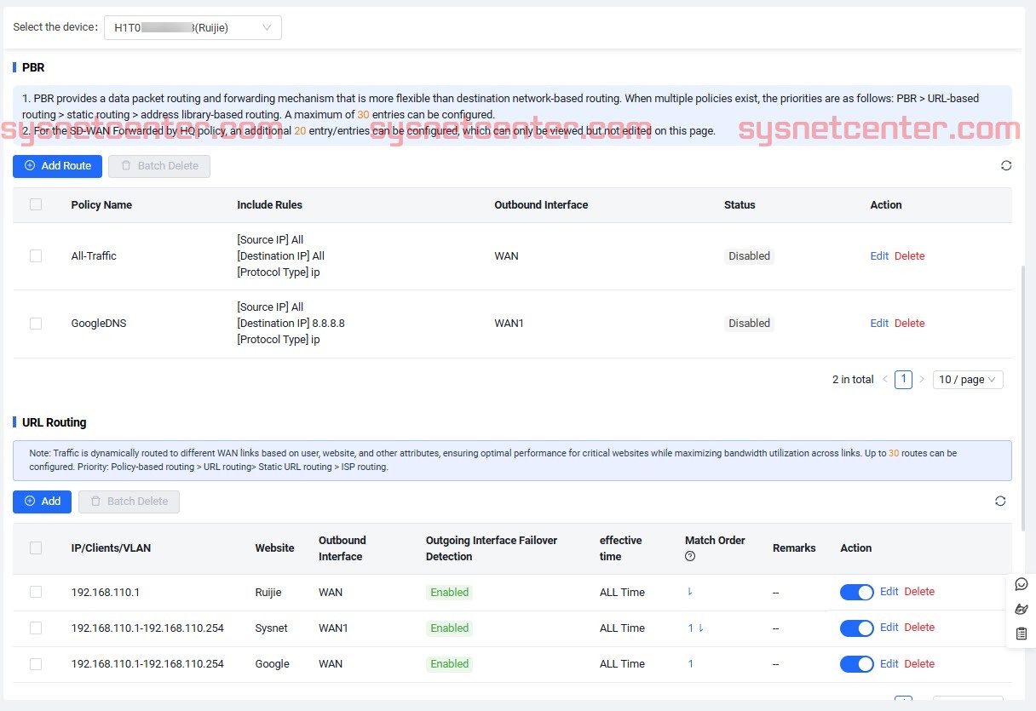Delete the GoogleDNS policy
This screenshot has height=711, width=1036.
[x=910, y=324]
